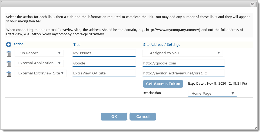Add a new link with plus icon

pyautogui.click(x=9, y=44)
